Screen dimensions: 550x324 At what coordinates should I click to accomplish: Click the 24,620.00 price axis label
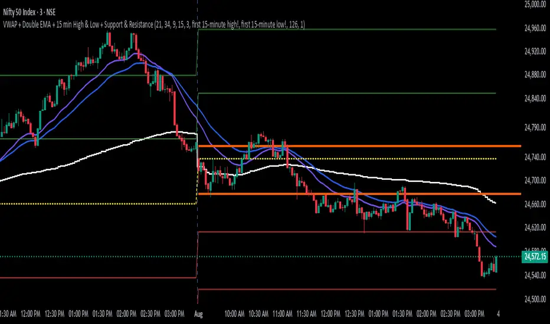(x=535, y=227)
